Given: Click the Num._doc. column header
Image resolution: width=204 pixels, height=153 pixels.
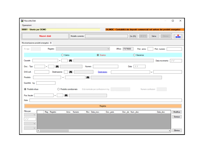Looking at the screenshot, I should (x=143, y=112).
